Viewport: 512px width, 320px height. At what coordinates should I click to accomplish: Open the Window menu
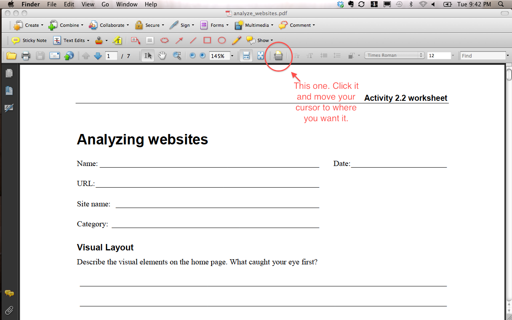[x=126, y=4]
